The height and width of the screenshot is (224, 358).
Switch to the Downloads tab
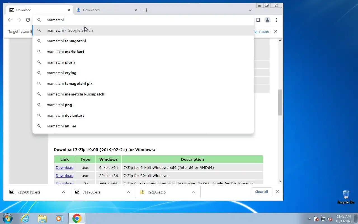(107, 10)
